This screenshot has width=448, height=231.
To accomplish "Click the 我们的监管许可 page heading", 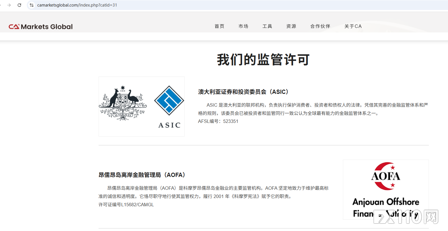I will [x=263, y=60].
